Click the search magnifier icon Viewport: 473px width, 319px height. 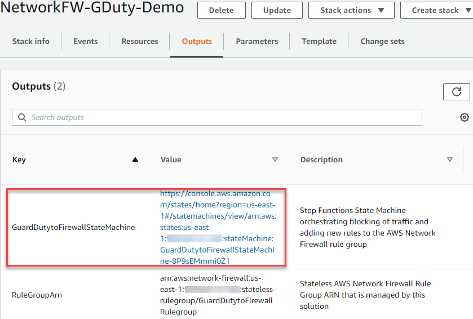22,117
